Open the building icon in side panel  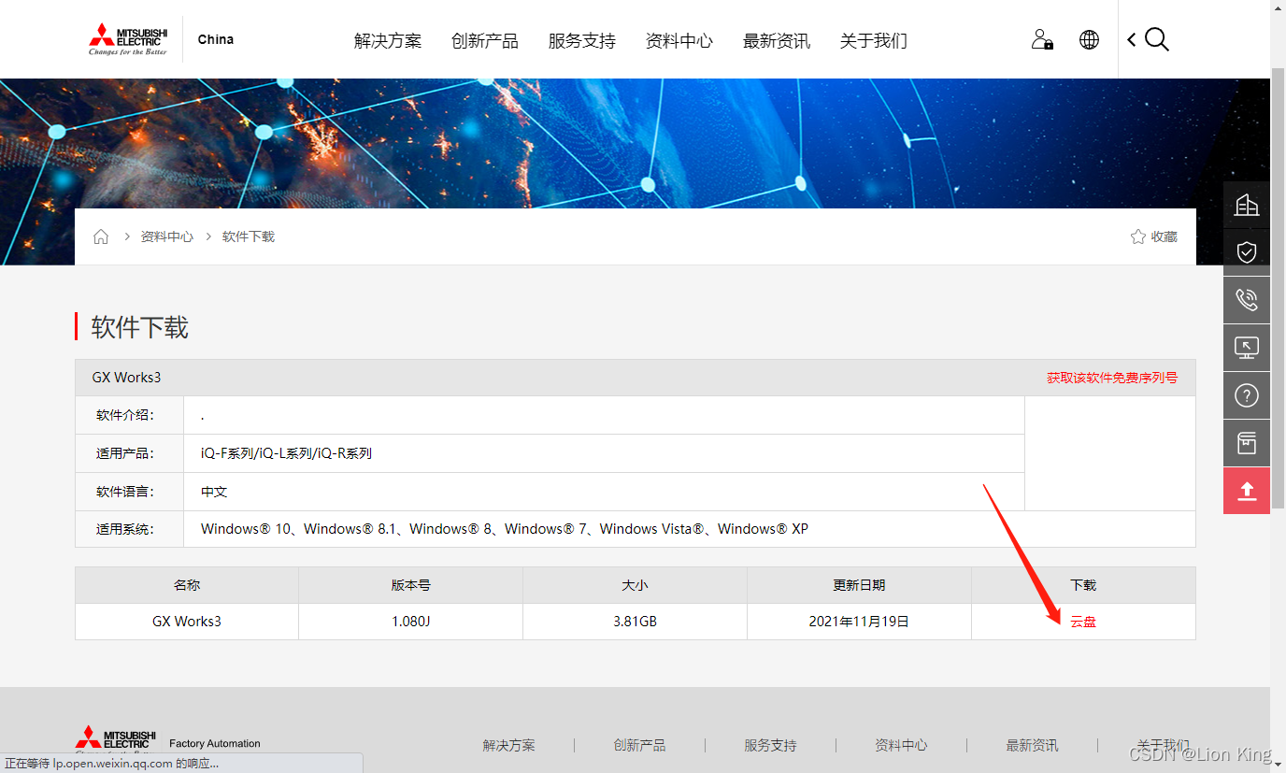[1247, 205]
